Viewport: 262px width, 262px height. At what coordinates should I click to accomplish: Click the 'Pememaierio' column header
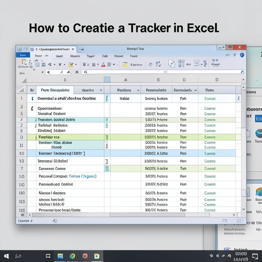point(156,90)
